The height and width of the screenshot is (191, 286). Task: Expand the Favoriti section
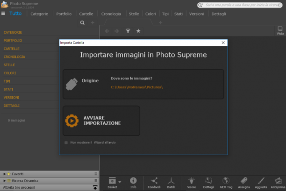tap(5, 174)
